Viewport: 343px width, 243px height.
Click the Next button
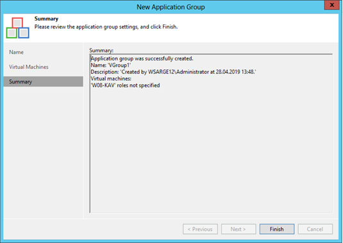point(238,229)
